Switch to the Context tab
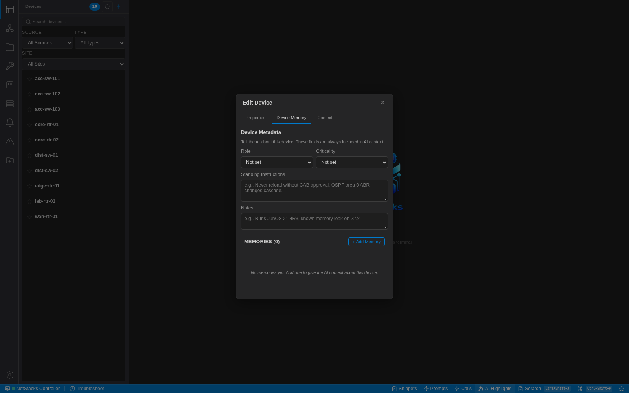Viewport: 629px width, 393px height. click(x=325, y=118)
